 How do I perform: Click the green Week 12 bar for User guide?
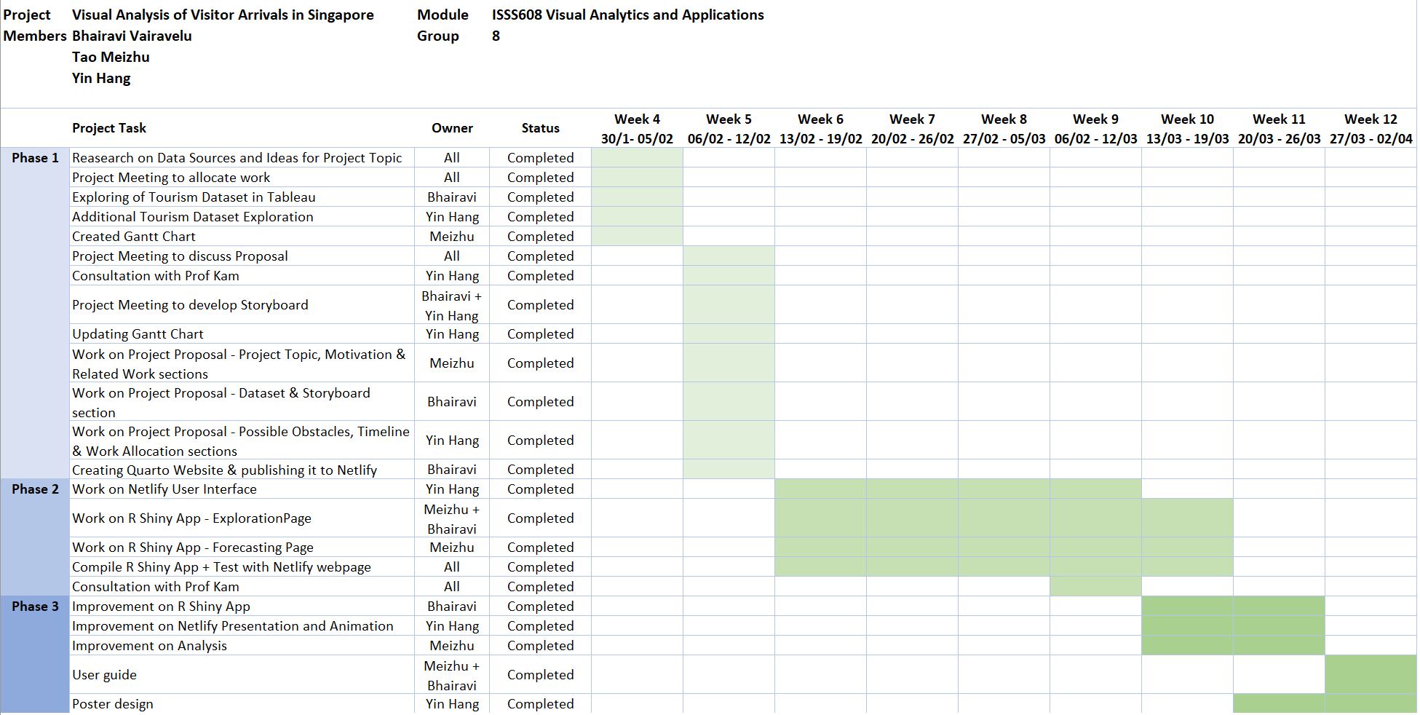[1370, 675]
